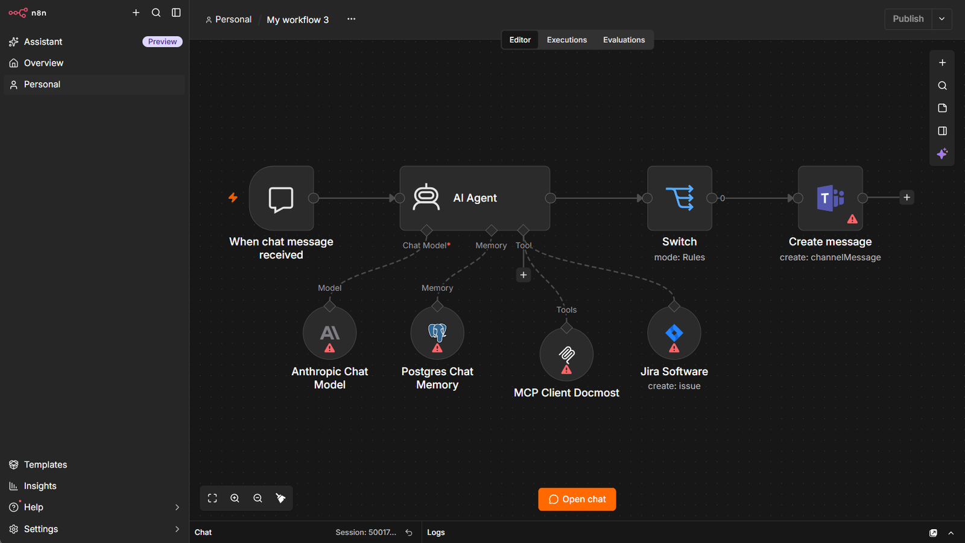Toggle the side panel icon on canvas toolbar
The image size is (965, 543).
click(x=942, y=131)
